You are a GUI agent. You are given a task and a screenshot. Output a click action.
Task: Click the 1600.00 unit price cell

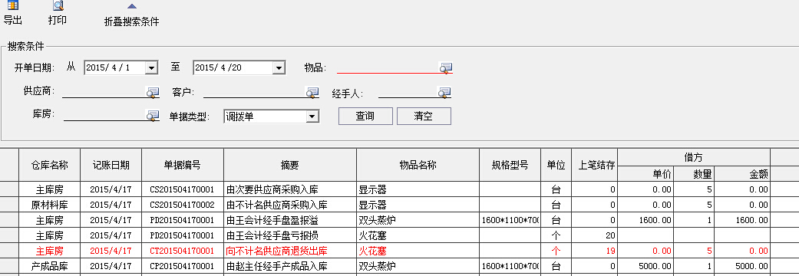click(x=645, y=221)
